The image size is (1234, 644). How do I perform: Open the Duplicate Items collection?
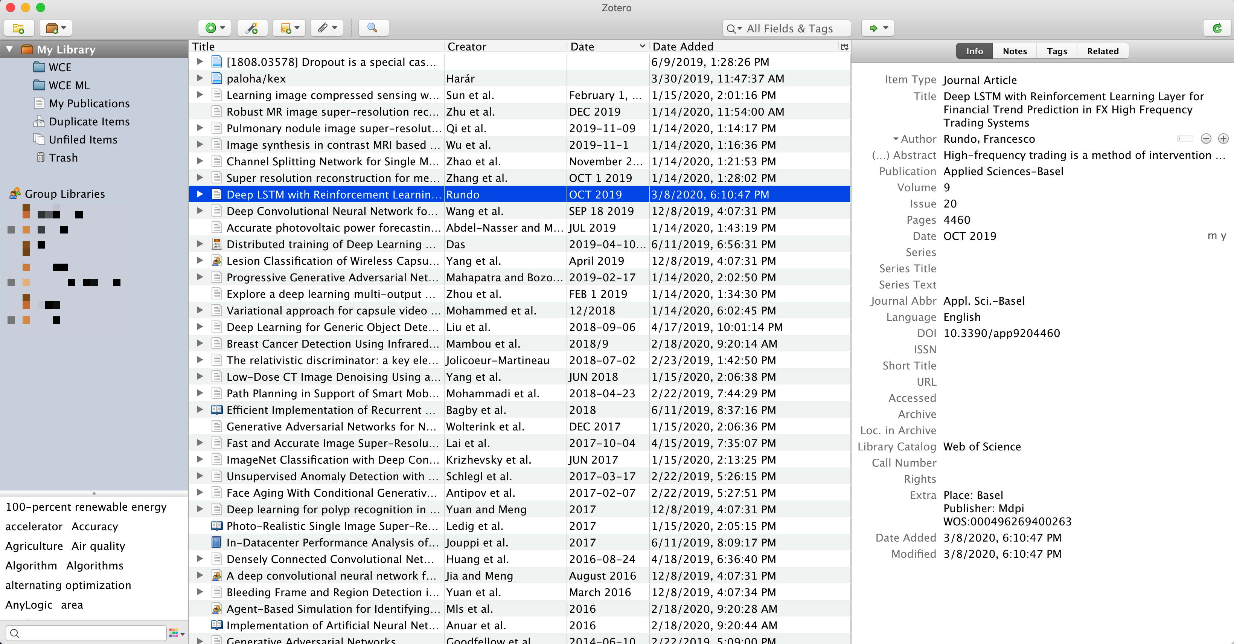(89, 122)
